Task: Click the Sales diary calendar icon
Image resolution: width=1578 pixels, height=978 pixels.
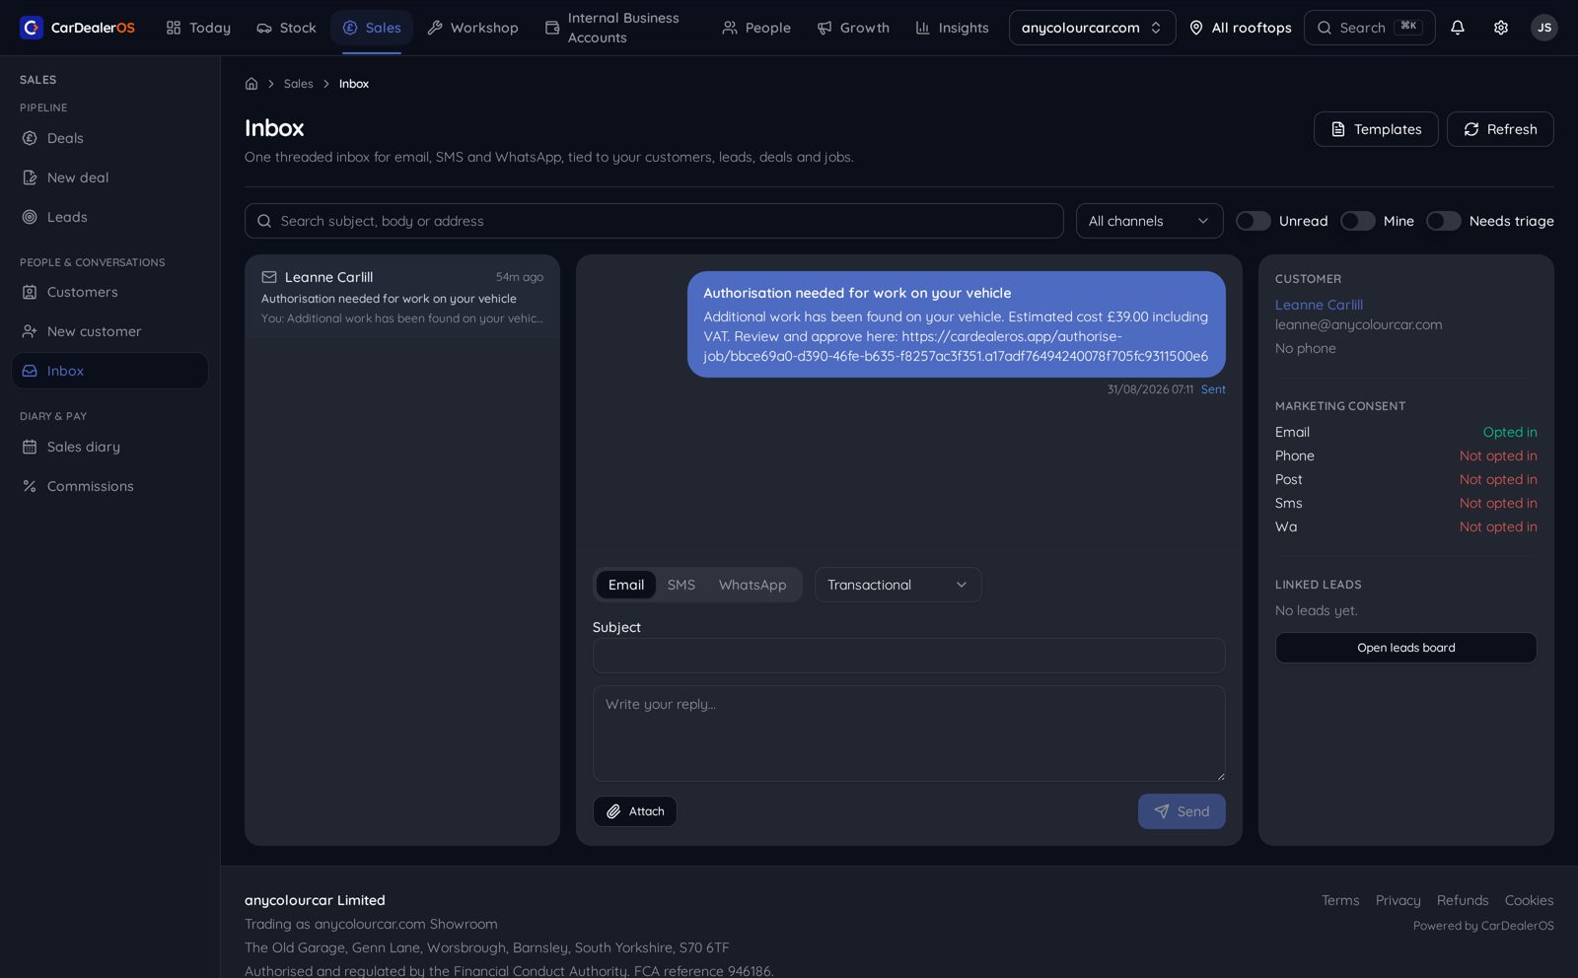Action: [x=30, y=447]
